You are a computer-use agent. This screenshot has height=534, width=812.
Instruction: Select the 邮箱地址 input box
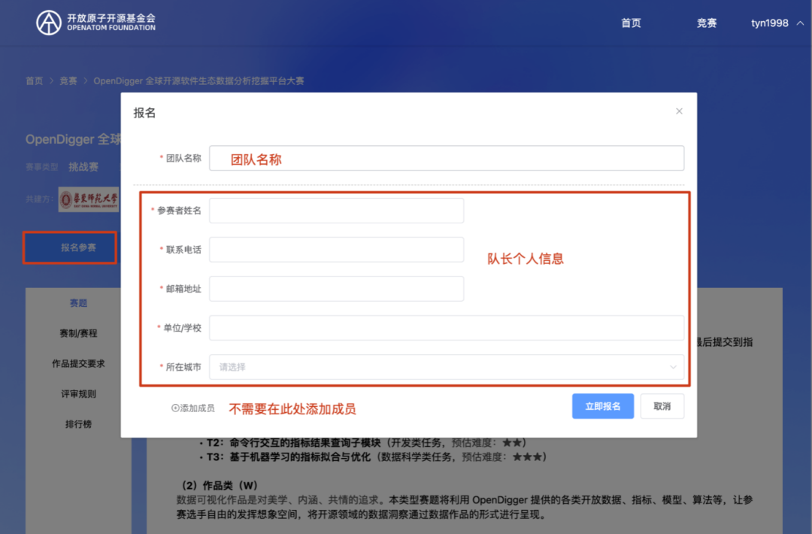(336, 289)
